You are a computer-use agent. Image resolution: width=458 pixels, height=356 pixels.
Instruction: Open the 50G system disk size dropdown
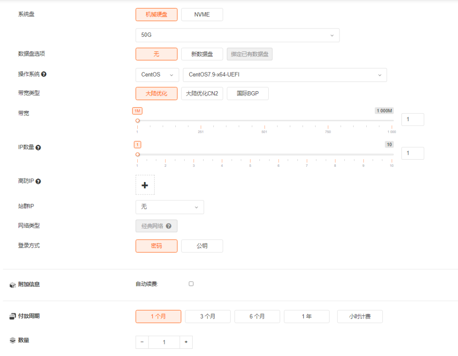(237, 35)
